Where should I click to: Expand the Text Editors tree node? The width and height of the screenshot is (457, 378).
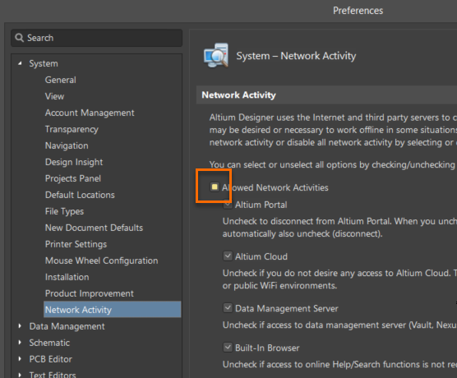(20, 375)
